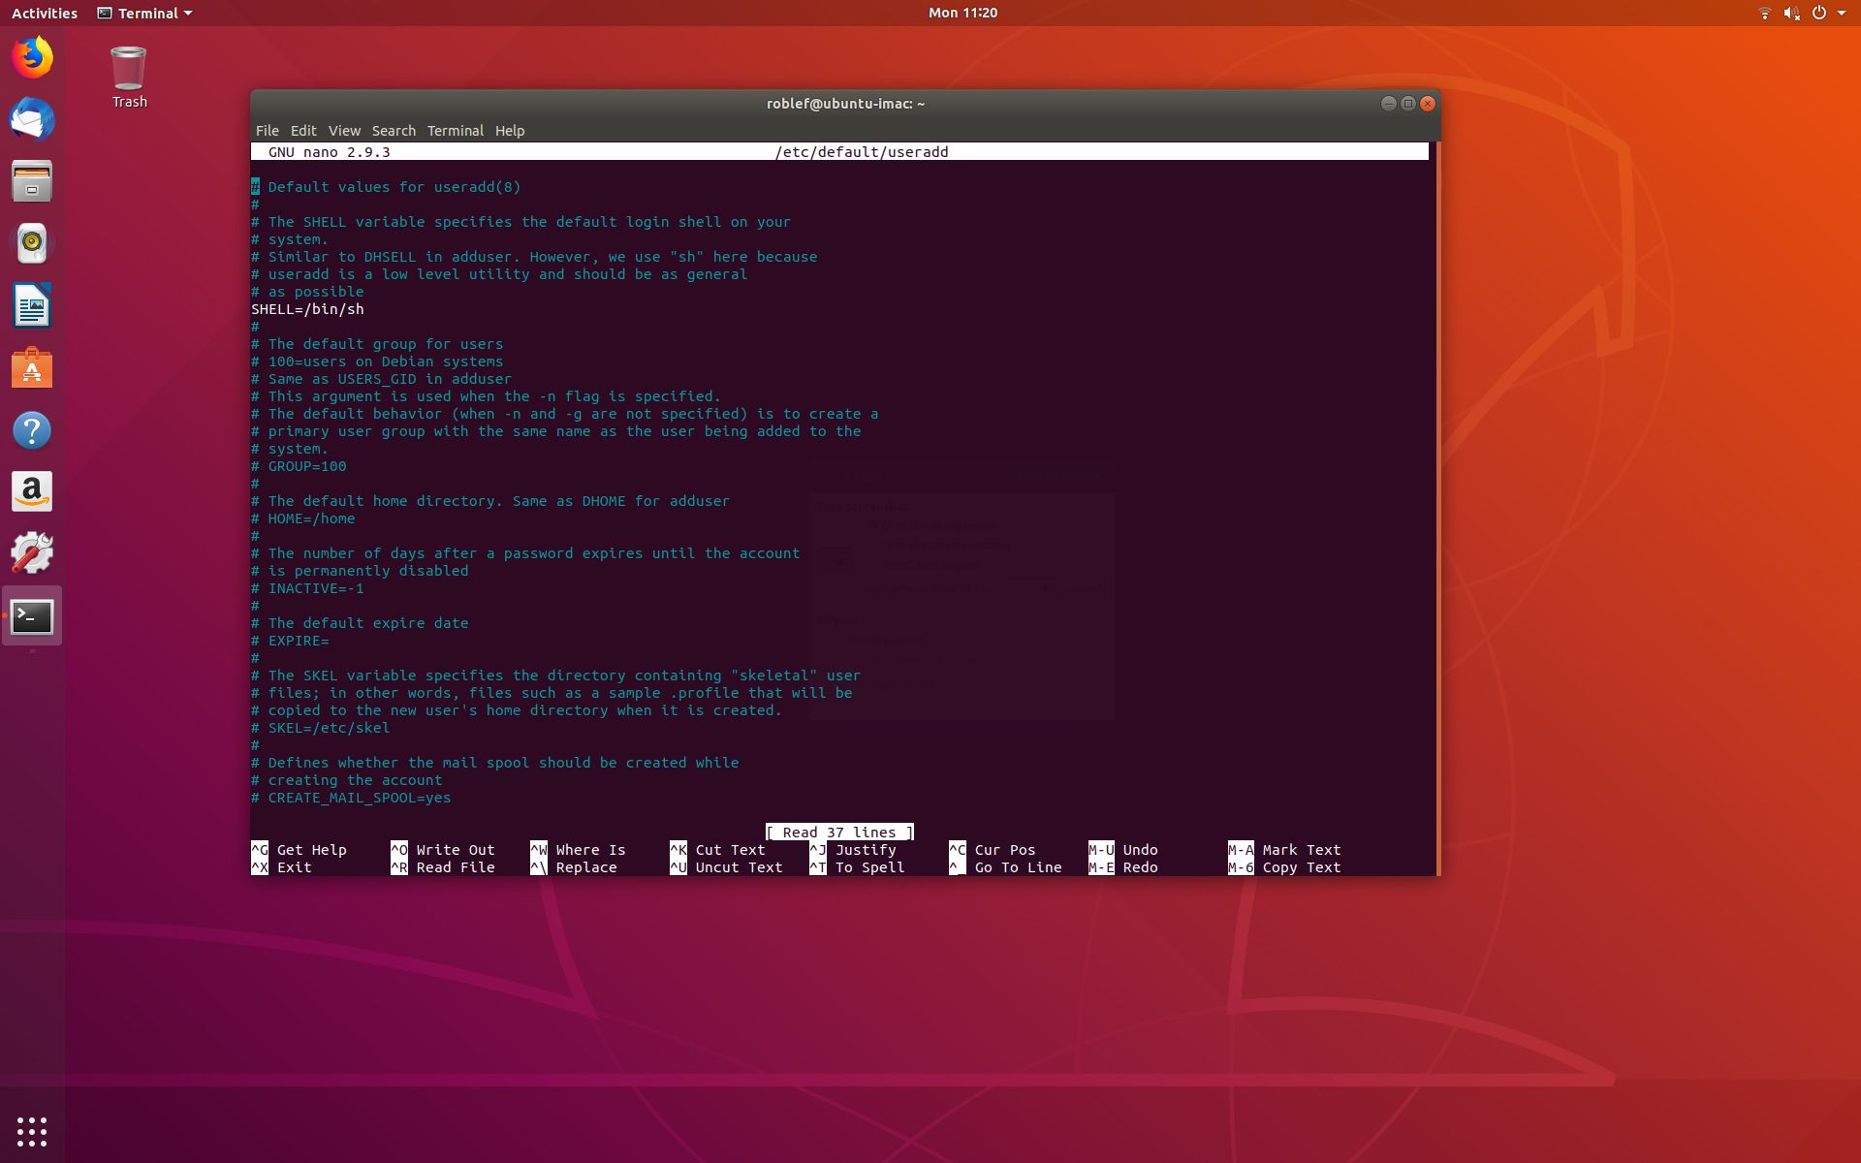This screenshot has height=1163, width=1861.
Task: Open the Files application
Action: pos(32,180)
